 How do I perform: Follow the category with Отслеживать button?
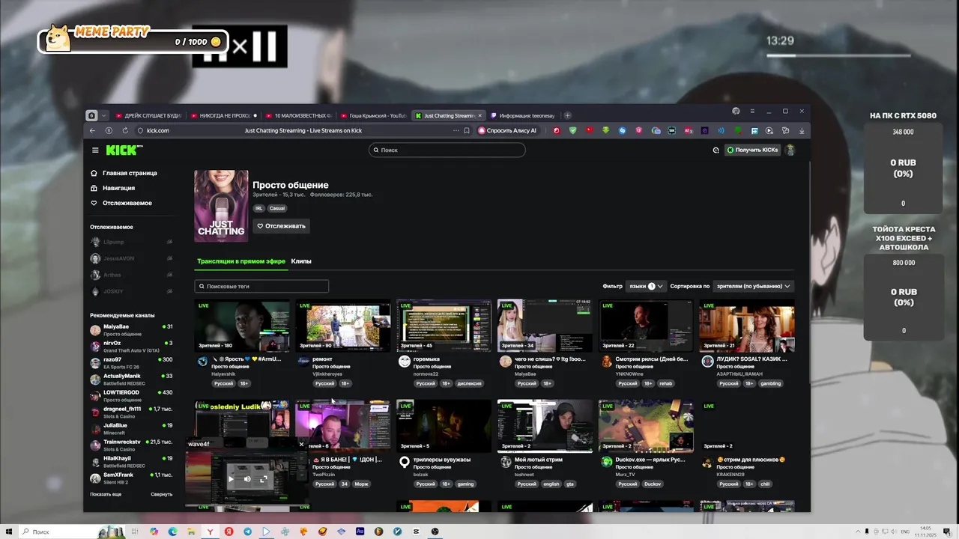(281, 225)
